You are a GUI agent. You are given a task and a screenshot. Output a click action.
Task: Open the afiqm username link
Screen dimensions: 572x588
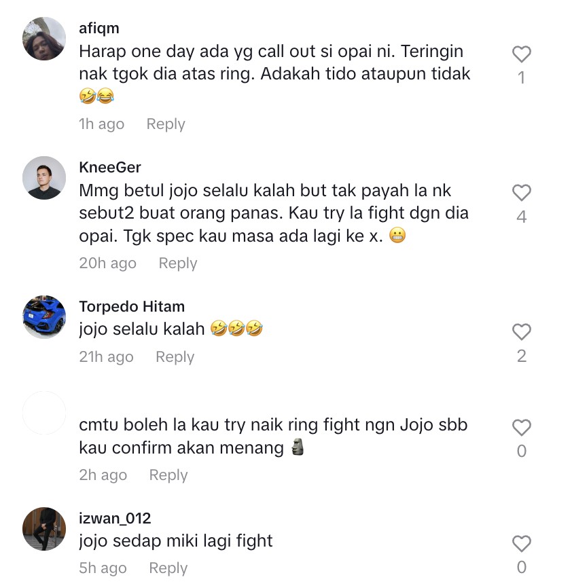(x=99, y=28)
